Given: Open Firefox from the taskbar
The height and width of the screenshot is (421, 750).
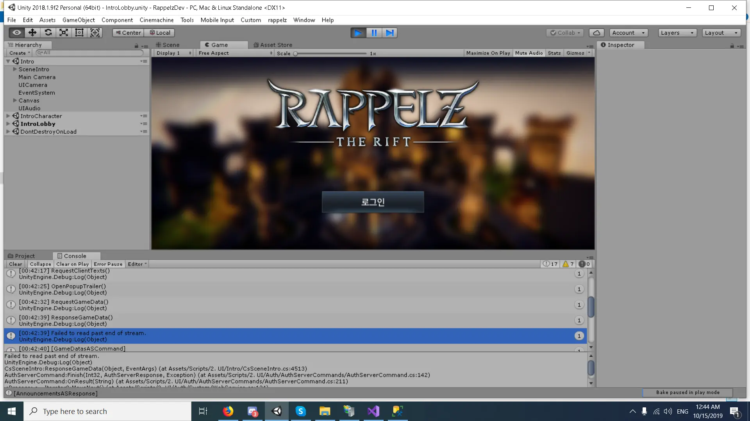Looking at the screenshot, I should tap(228, 411).
